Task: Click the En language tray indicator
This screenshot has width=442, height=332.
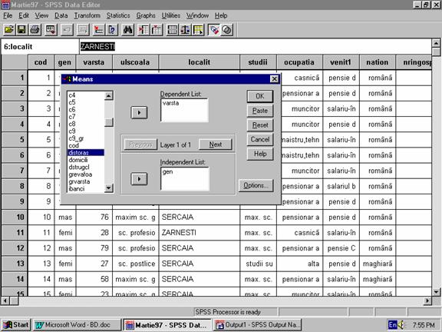Action: click(392, 324)
